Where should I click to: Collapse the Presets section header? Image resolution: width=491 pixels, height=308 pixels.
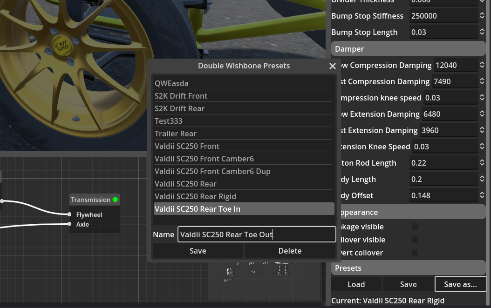click(x=409, y=268)
